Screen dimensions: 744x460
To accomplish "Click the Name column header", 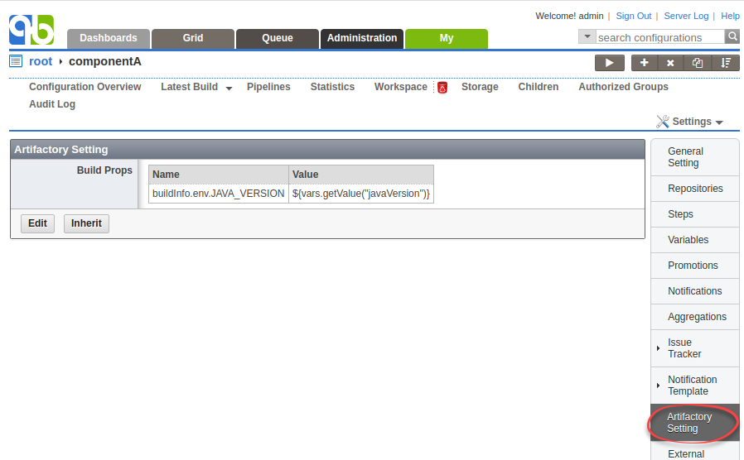I will pyautogui.click(x=218, y=175).
